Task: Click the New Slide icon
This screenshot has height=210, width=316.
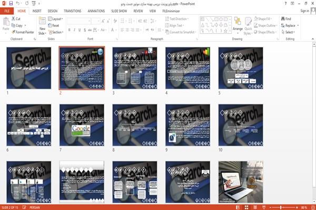Action: point(42,21)
